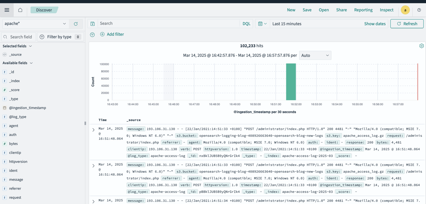The width and height of the screenshot is (426, 204).
Task: Open the calendar quick date menu
Action: tap(262, 23)
